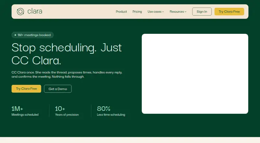Click the Get a Demo button
The height and width of the screenshot is (143, 260).
(x=58, y=89)
